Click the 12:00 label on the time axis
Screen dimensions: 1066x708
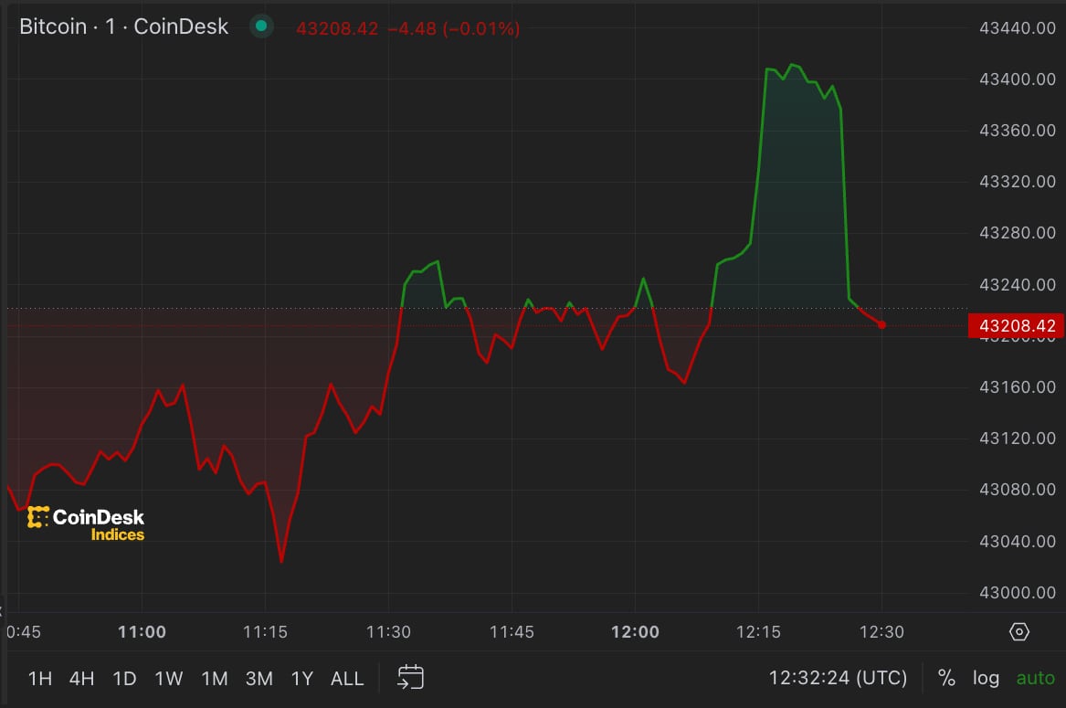coord(636,631)
